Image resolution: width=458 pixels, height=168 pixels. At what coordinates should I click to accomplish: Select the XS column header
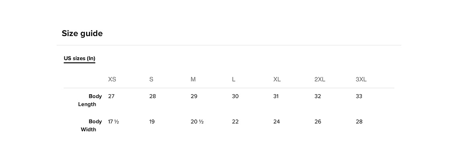click(x=112, y=79)
